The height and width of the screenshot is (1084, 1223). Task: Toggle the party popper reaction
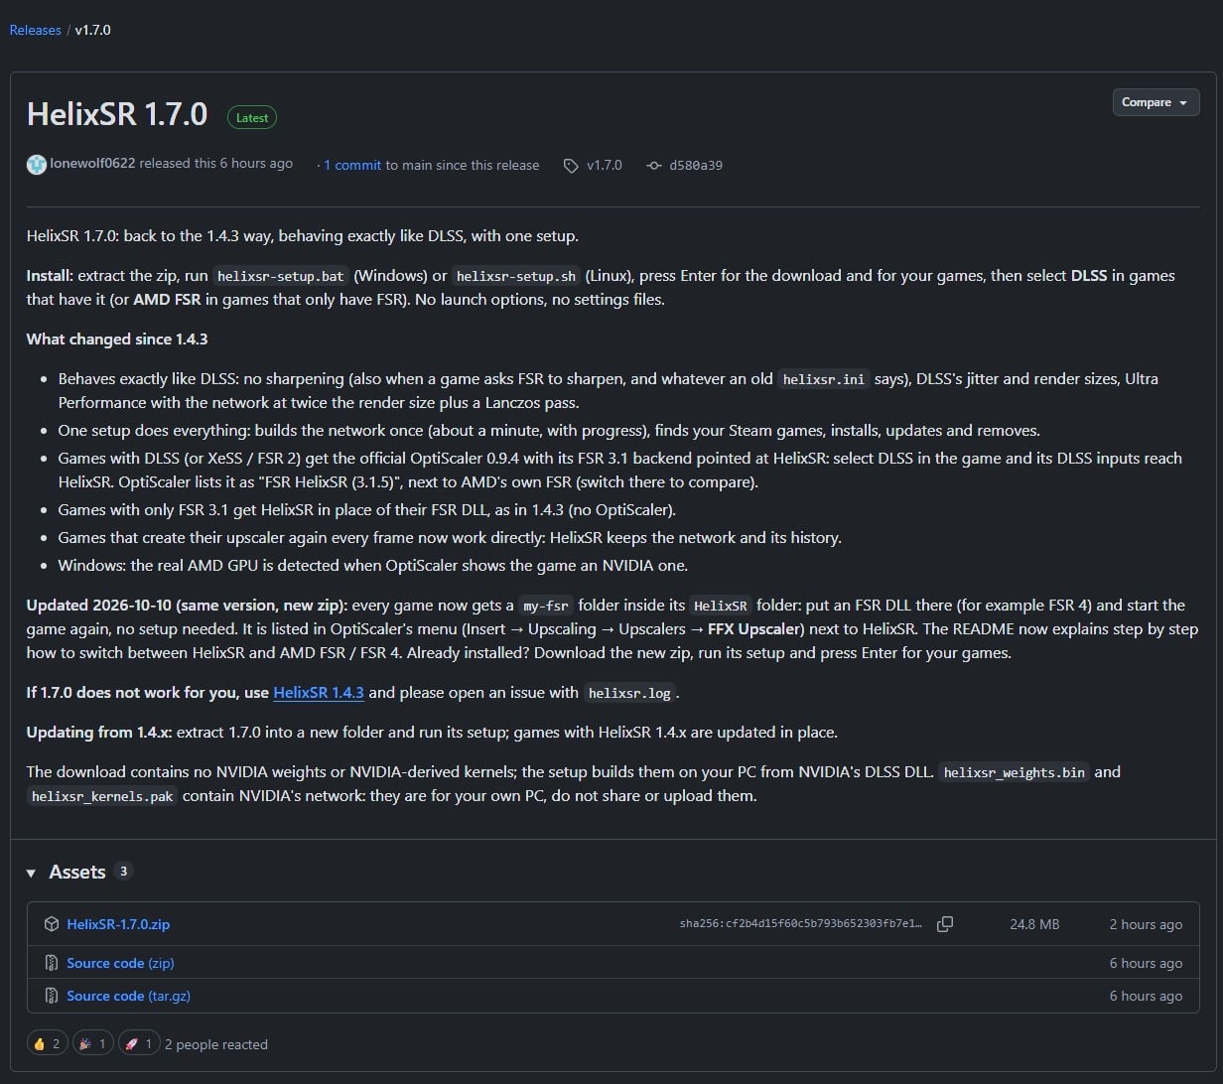point(92,1043)
